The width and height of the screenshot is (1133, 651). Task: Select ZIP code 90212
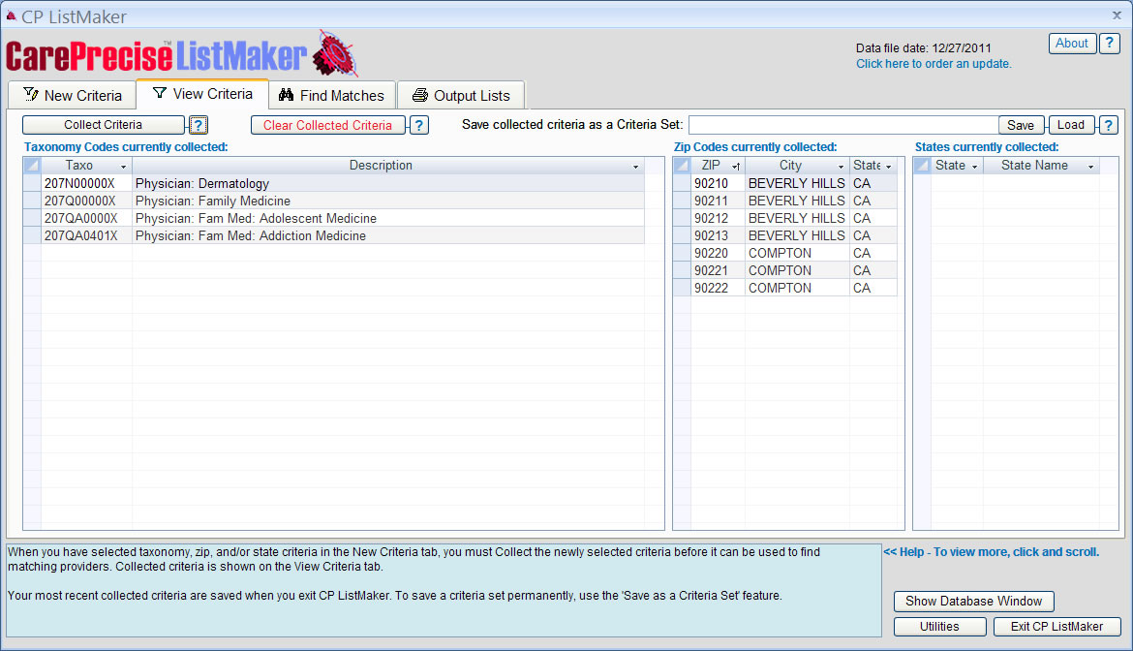click(718, 218)
